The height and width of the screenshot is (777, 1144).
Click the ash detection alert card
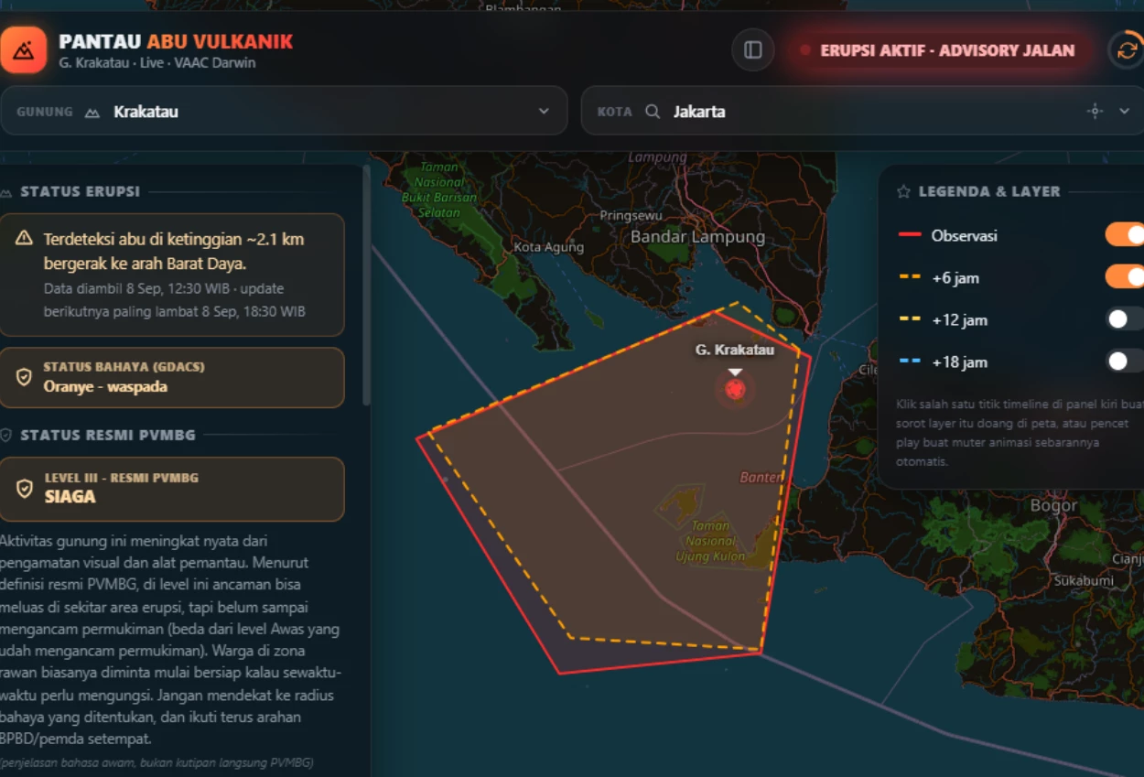pos(172,275)
